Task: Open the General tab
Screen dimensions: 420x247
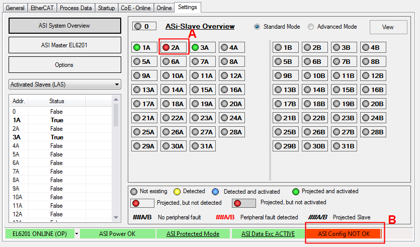Action: 15,8
